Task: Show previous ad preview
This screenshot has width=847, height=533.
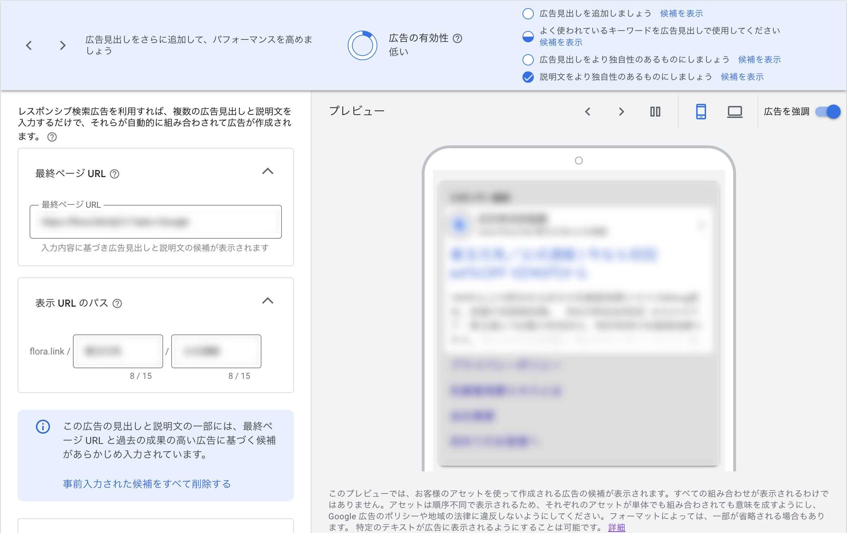Action: click(588, 112)
